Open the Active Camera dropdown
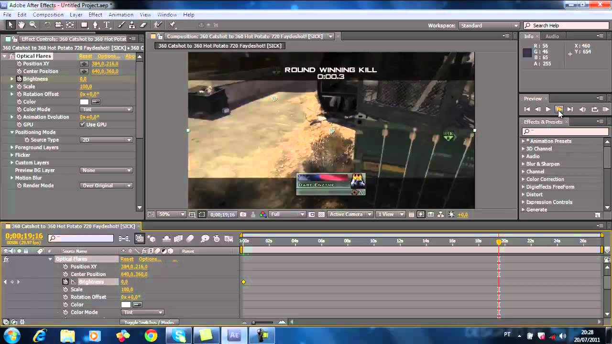The width and height of the screenshot is (612, 344). click(350, 215)
